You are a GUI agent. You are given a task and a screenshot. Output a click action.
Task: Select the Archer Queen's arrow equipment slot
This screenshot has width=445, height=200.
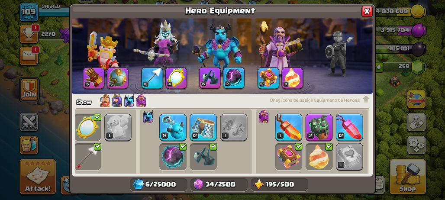152,78
